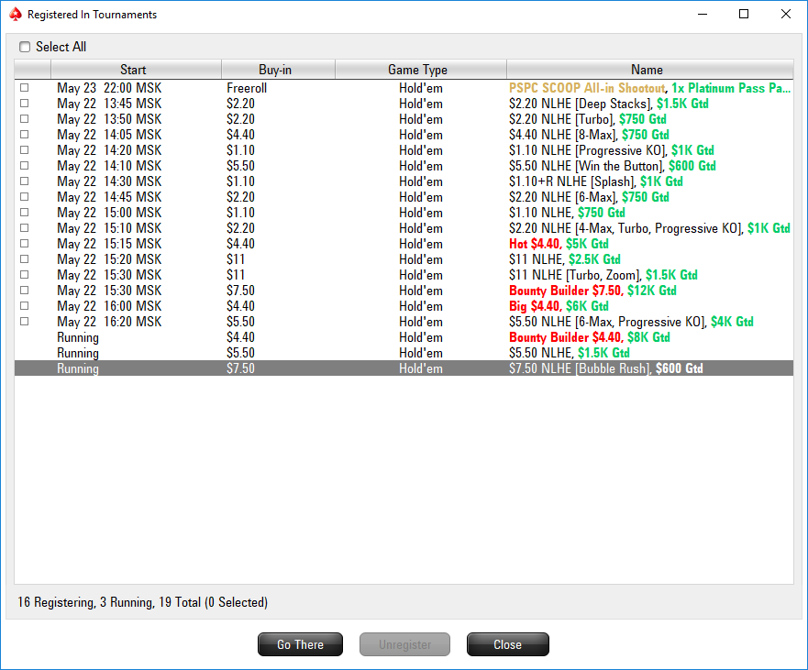Enable the Select All checkbox

coord(25,47)
